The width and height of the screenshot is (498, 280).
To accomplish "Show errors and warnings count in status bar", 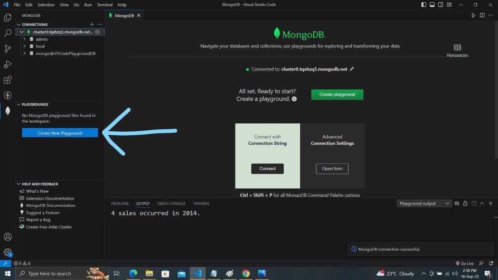I will click(22, 264).
